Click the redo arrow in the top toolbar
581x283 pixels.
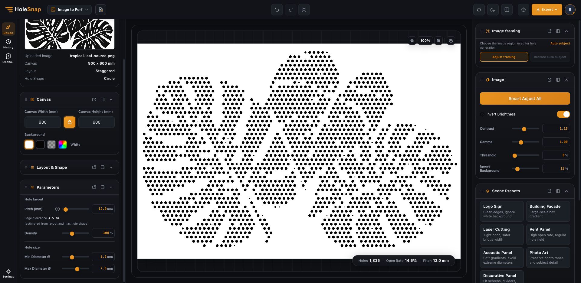point(290,10)
